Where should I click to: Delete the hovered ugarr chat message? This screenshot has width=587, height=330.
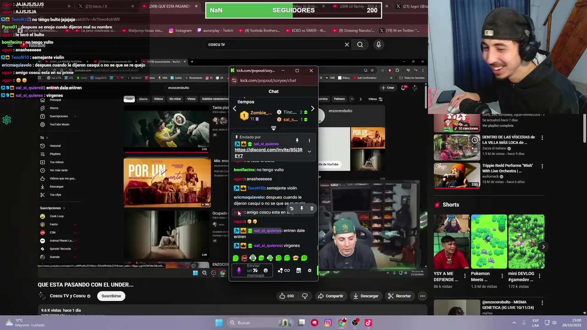[x=311, y=209]
